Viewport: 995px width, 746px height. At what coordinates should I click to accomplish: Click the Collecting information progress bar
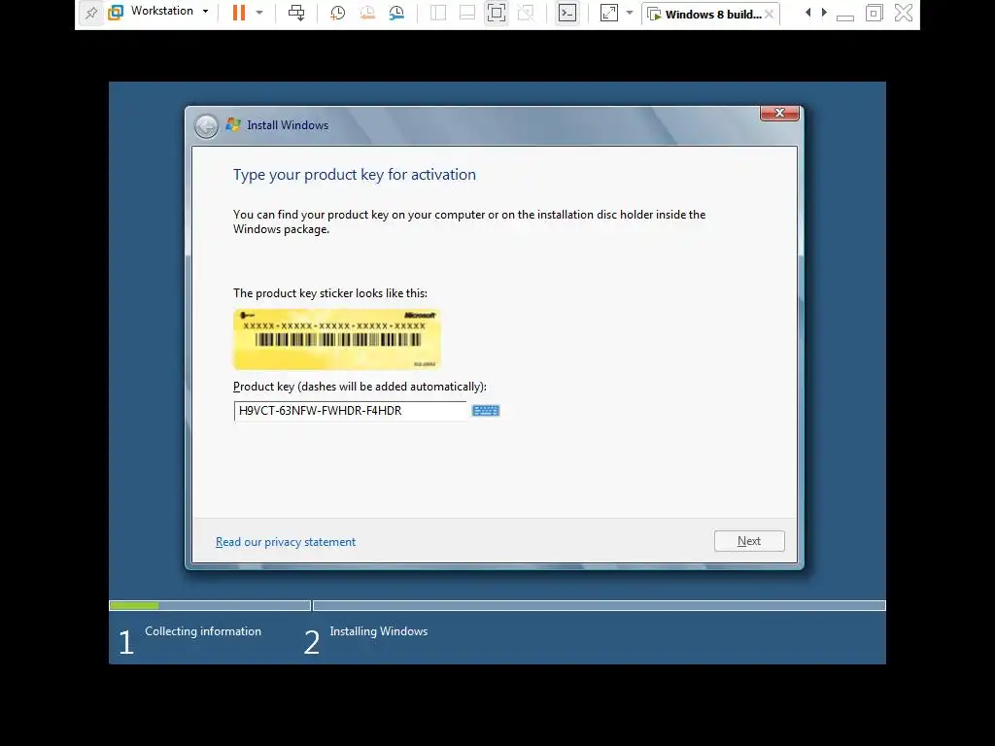(210, 606)
